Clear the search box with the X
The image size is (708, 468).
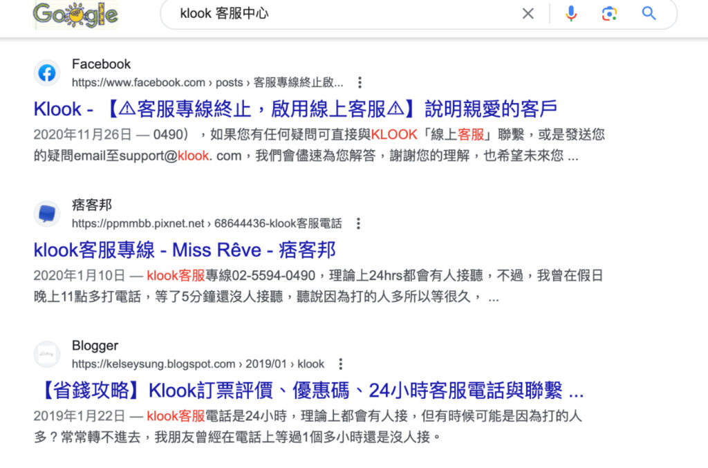tap(528, 14)
